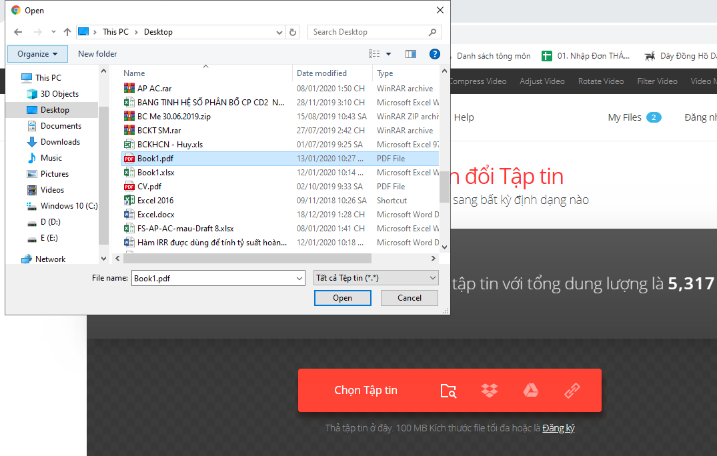Start search with Search Desktop magnifier
Screen dimensions: 717x456
point(432,31)
